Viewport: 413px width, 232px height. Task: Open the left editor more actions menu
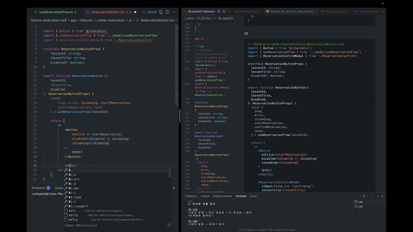coord(174,12)
